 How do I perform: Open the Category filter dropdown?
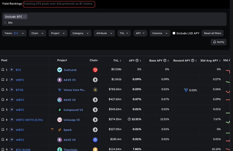[x=81, y=33]
